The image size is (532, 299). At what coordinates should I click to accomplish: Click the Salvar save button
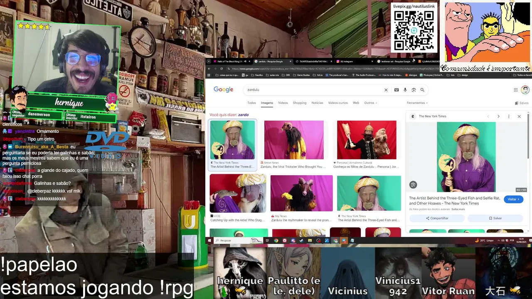point(495,218)
